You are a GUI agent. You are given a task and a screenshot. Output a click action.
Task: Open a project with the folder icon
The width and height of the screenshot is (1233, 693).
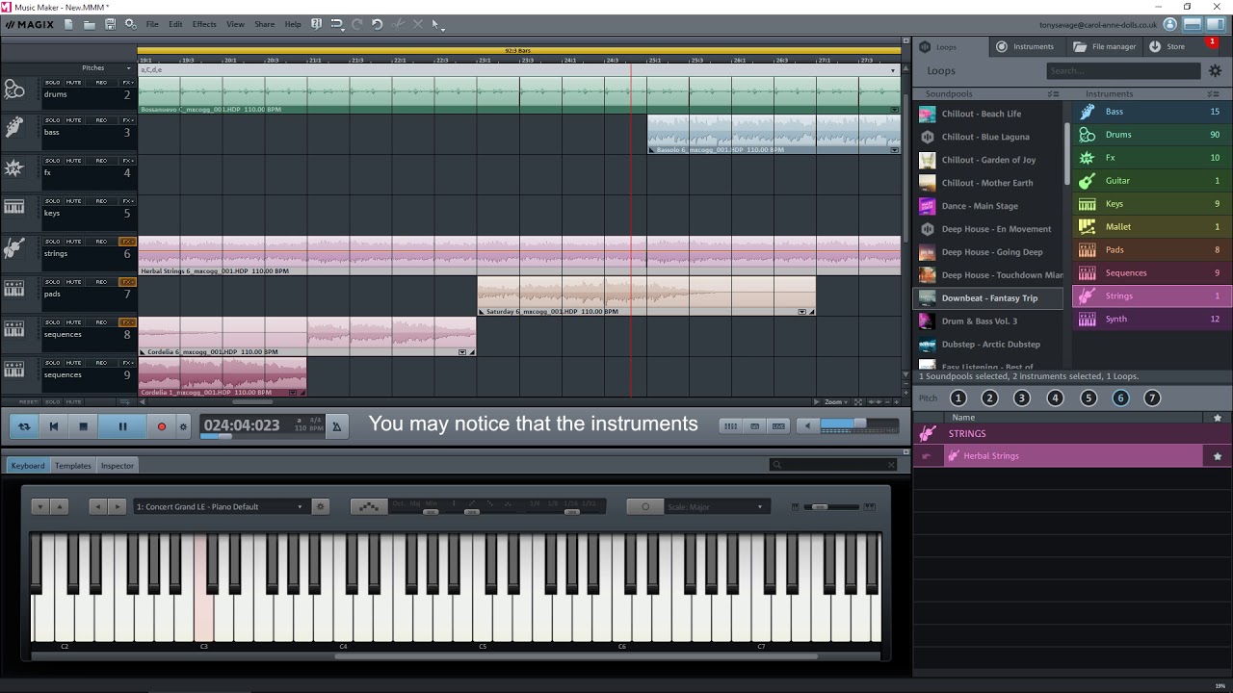coord(89,24)
